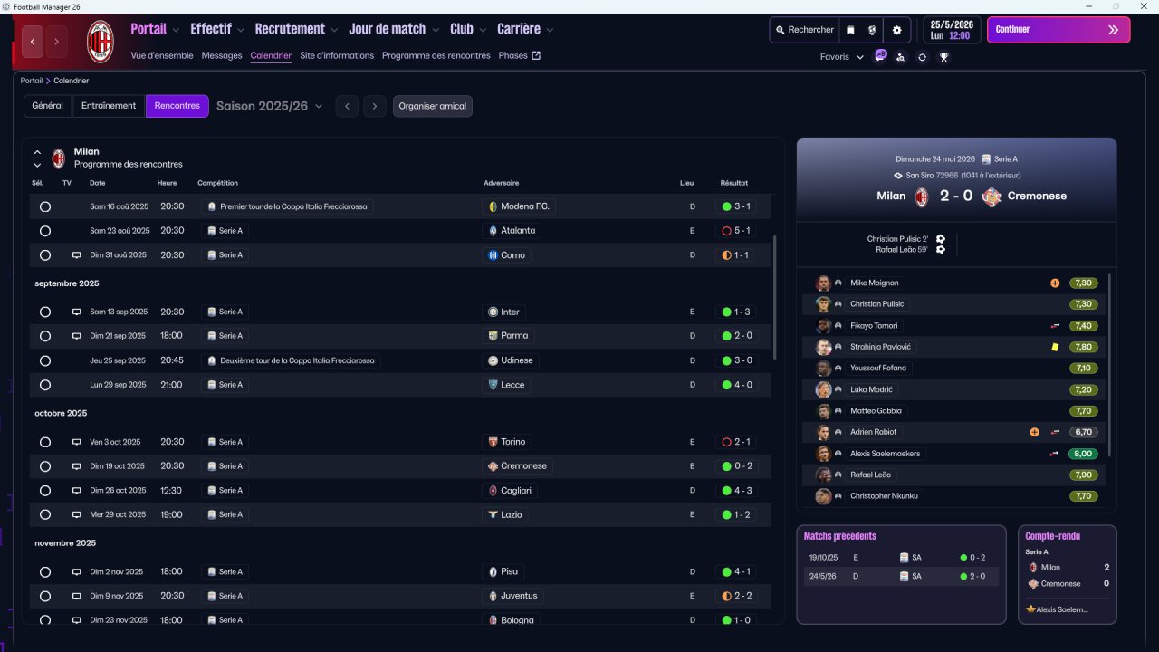Click the Lazio opponent badge
The width and height of the screenshot is (1159, 652).
(493, 515)
